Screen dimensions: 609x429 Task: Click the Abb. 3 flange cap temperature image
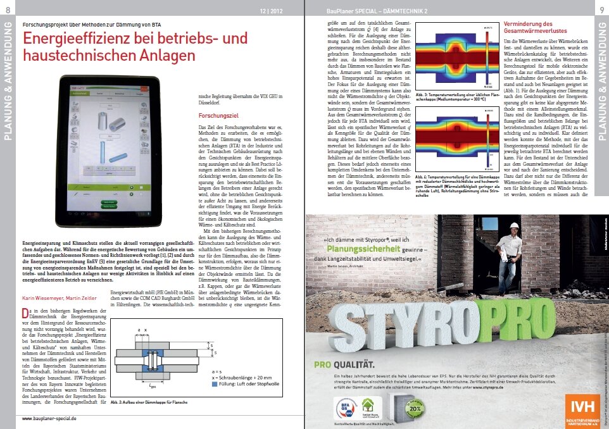[457, 57]
